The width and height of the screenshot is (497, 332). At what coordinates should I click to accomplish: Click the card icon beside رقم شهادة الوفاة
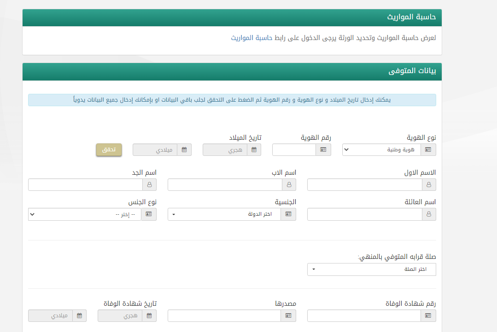(x=428, y=315)
